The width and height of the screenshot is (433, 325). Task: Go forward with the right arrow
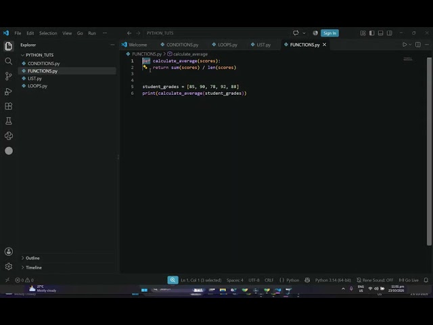click(x=138, y=33)
